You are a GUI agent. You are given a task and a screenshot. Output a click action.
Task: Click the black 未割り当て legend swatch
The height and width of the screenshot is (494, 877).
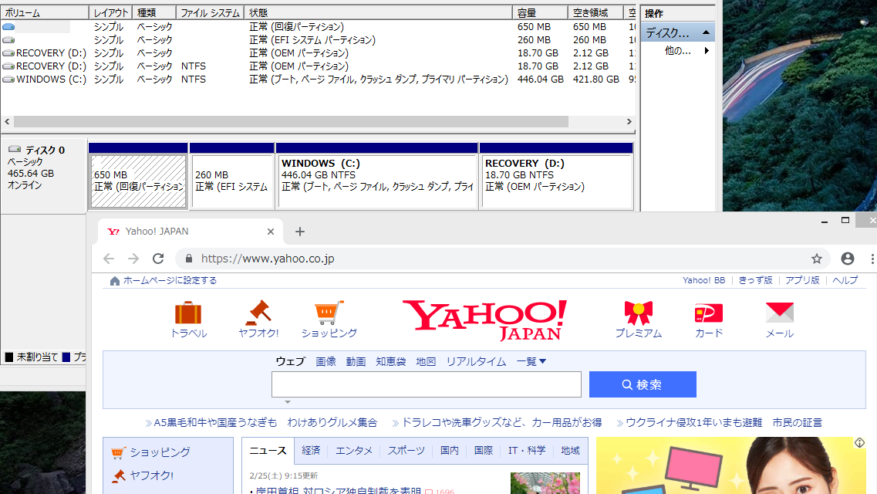click(x=9, y=357)
